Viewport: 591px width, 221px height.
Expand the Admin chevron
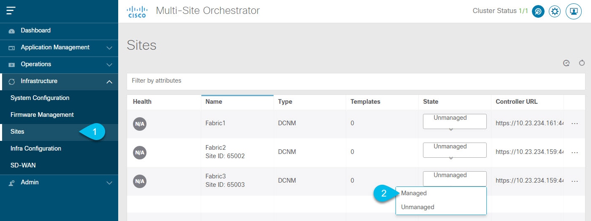pos(109,183)
